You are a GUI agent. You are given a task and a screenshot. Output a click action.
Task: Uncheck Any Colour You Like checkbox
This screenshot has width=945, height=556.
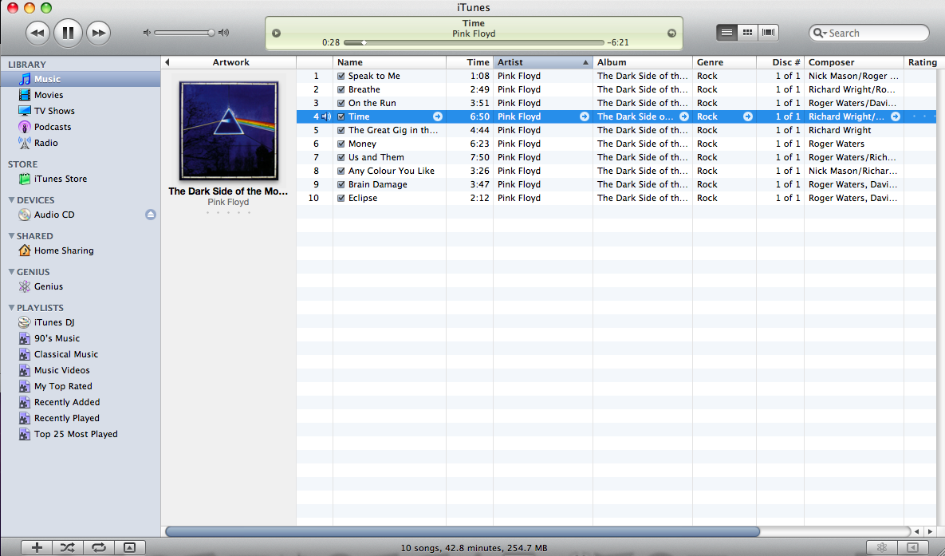(x=341, y=171)
